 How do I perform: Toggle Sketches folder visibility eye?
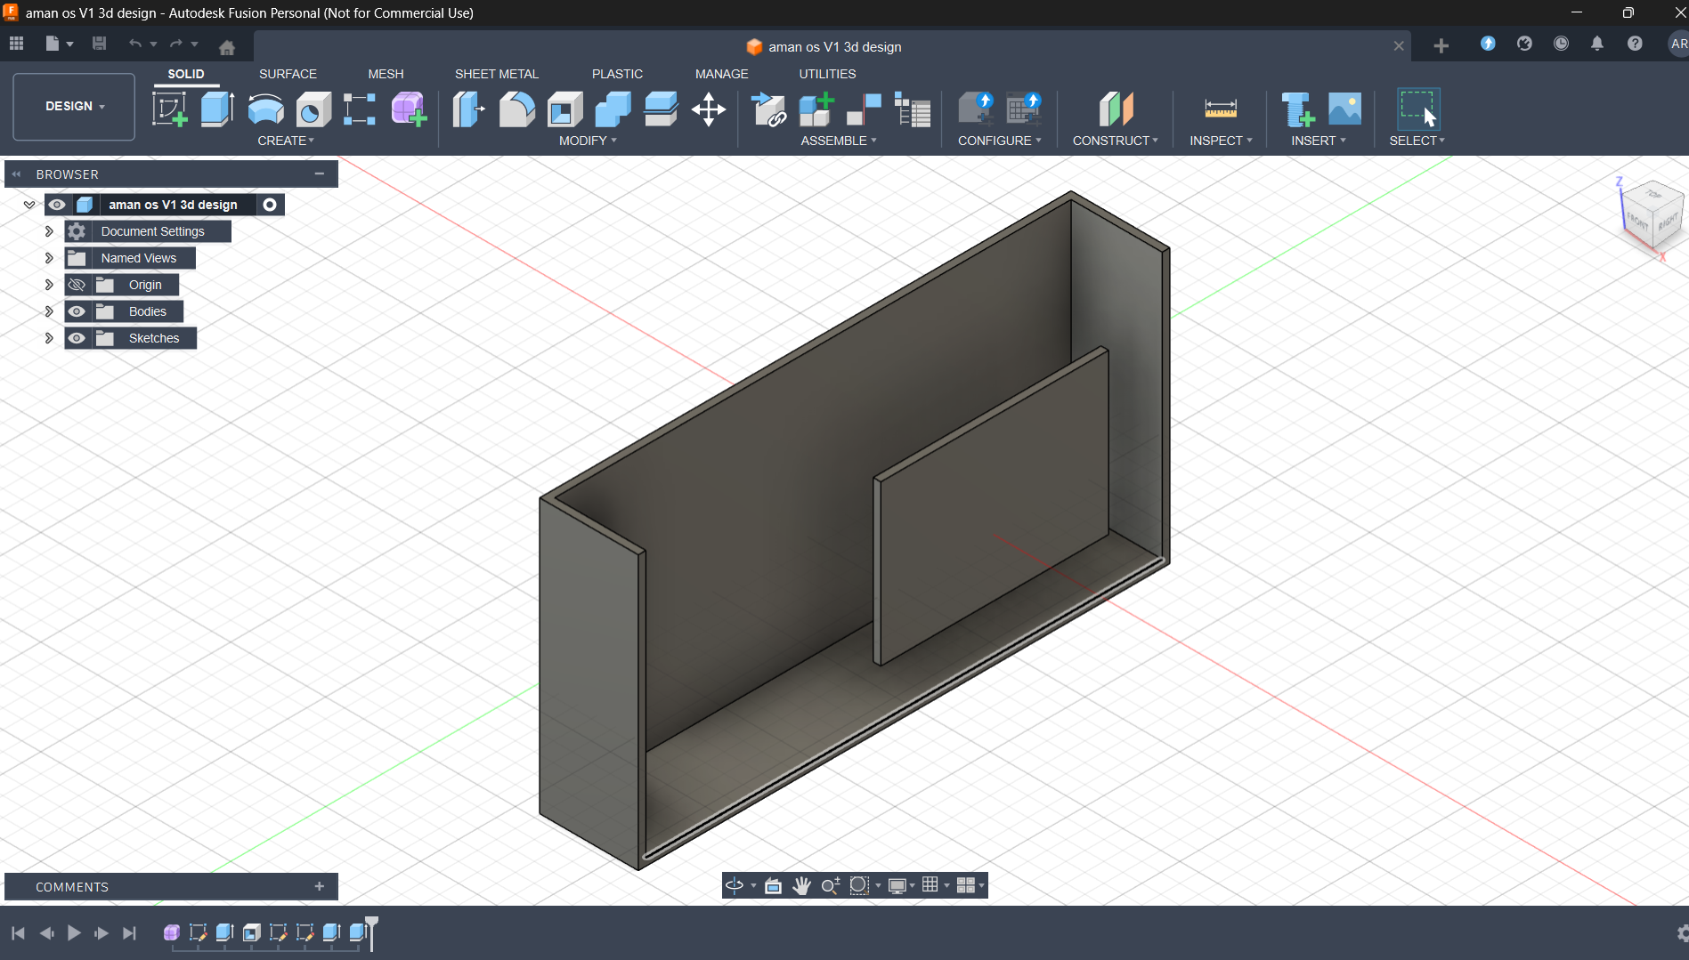coord(77,338)
